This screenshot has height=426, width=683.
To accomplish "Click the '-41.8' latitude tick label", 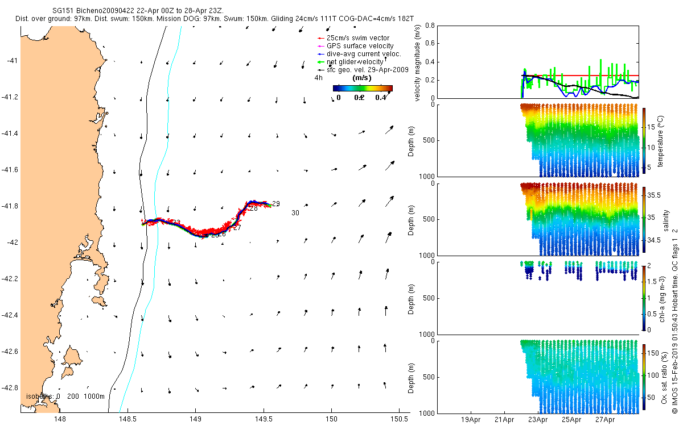I will (9, 206).
